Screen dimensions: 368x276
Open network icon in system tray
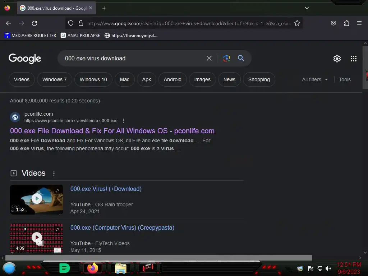pyautogui.click(x=319, y=268)
